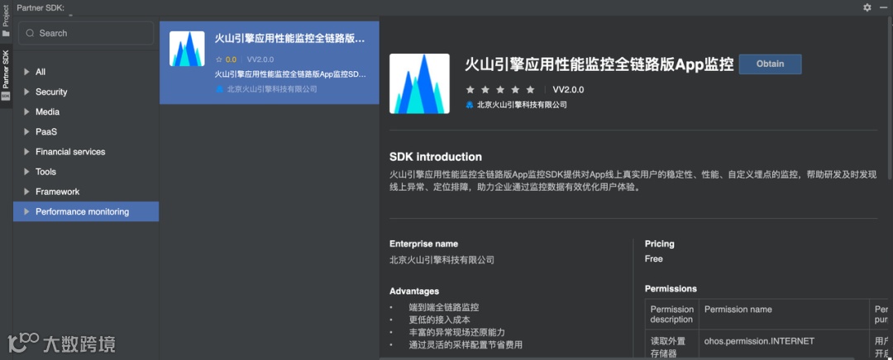Expand the Media category arrow
The height and width of the screenshot is (360, 893).
coord(26,111)
